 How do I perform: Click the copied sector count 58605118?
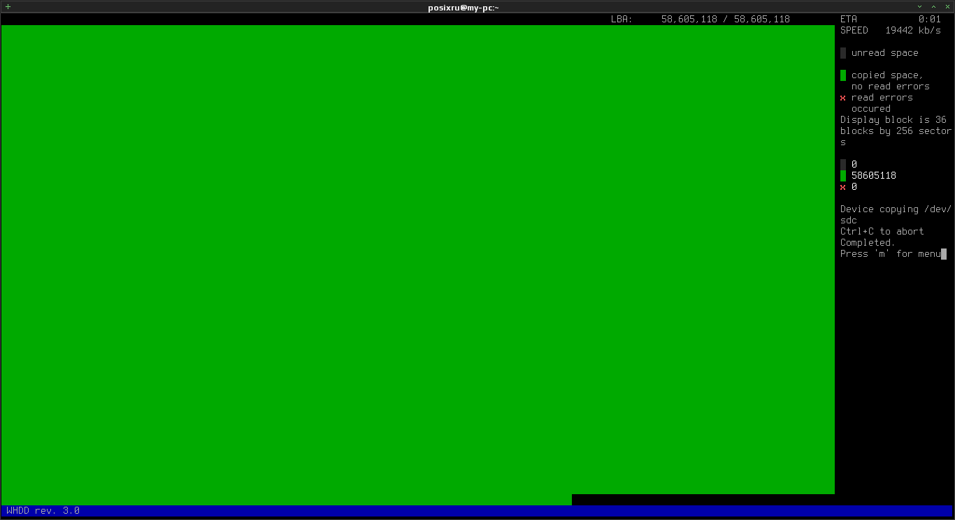click(x=874, y=176)
